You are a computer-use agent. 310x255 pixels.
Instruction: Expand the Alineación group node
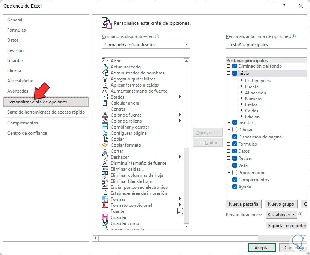(x=241, y=92)
